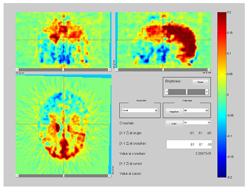This screenshot has height=191, width=250.
Task: Click the crosshair Color button
Action: pyautogui.click(x=174, y=124)
